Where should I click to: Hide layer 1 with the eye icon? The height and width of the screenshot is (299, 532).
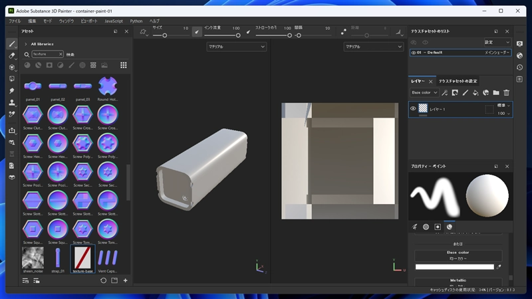[x=413, y=108]
